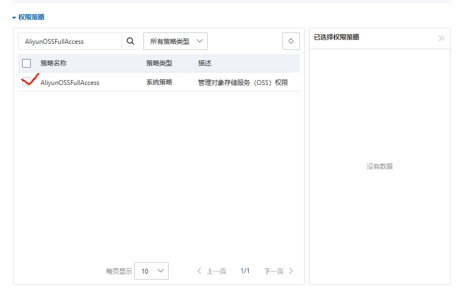This screenshot has height=304, width=461.
Task: Go to previous page 上一页
Action: 212,271
